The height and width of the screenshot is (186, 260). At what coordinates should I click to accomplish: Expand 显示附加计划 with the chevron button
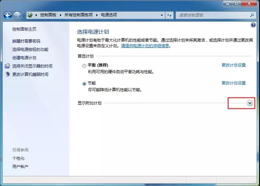250,103
